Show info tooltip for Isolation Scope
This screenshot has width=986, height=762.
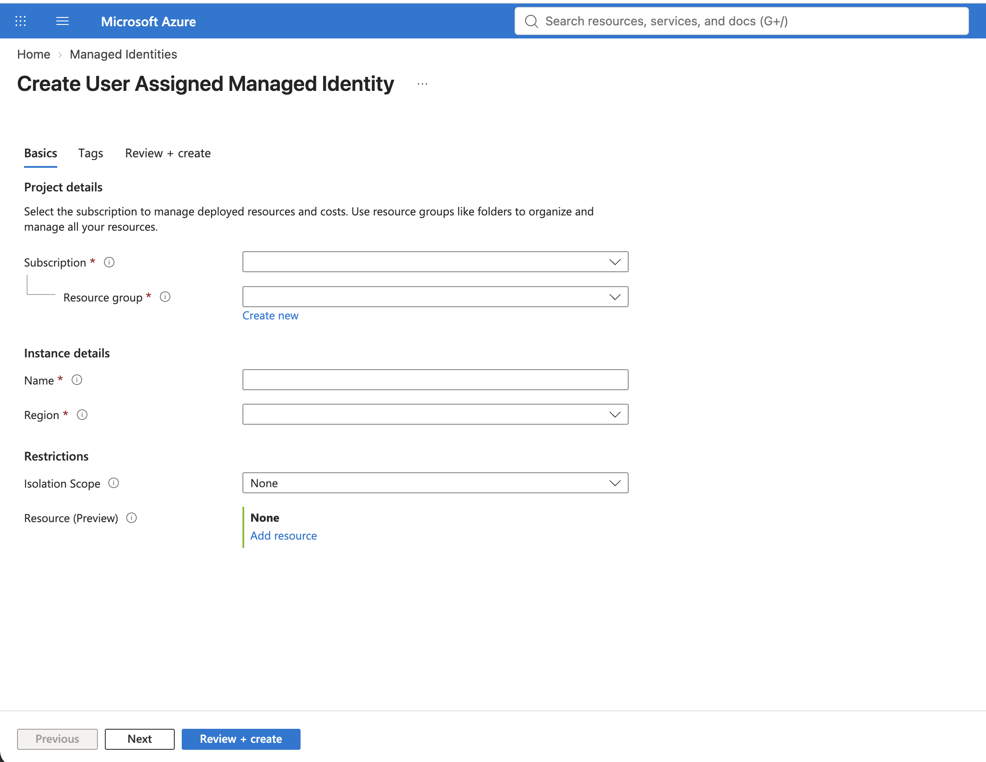[x=114, y=484]
